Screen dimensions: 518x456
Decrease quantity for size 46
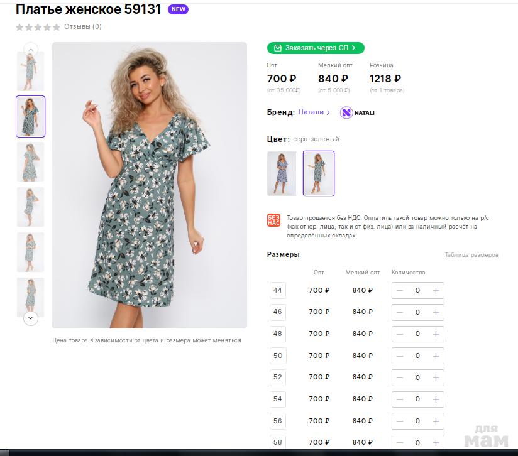pos(400,312)
